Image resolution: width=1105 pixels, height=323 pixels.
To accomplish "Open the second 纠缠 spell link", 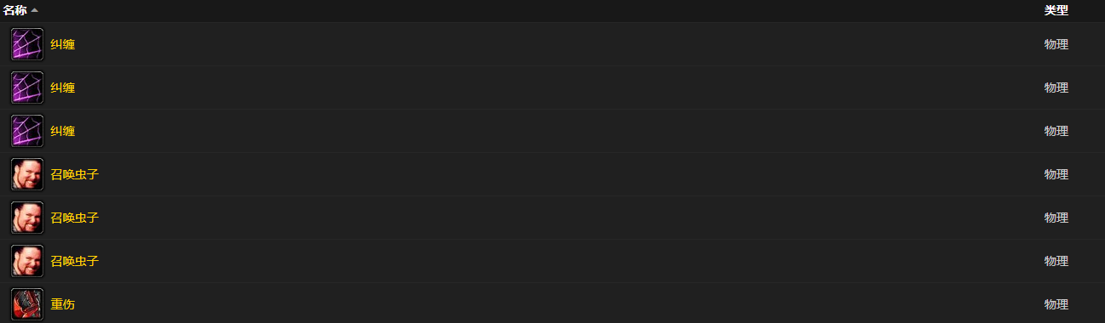I will (63, 88).
